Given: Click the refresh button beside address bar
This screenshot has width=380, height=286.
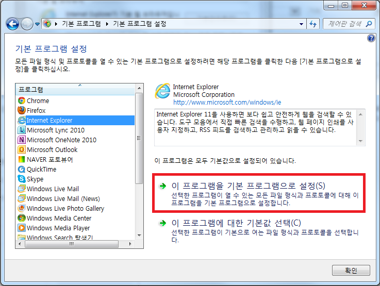Looking at the screenshot, I should point(313,24).
